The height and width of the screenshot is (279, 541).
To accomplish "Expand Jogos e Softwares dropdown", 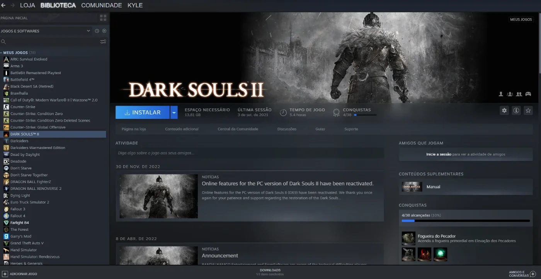I will (88, 31).
